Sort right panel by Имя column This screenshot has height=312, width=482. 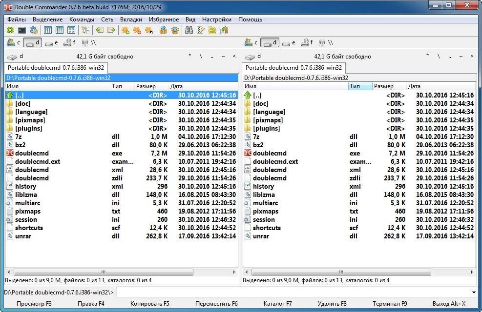tap(296, 86)
